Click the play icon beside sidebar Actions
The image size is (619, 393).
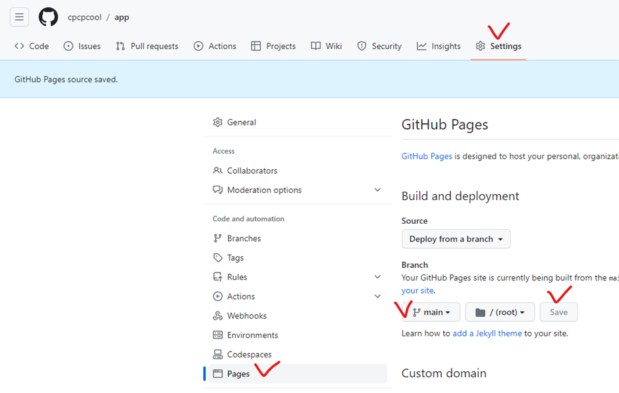217,296
